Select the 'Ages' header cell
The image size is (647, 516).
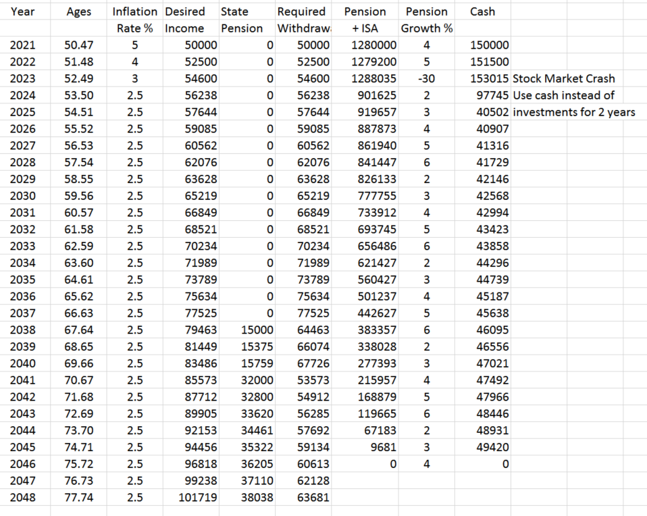[78, 11]
